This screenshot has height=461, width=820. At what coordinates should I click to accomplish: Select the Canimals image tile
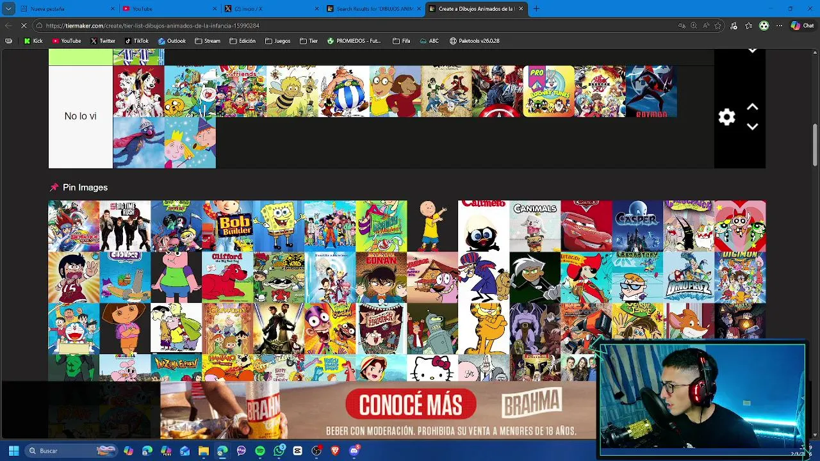pyautogui.click(x=535, y=226)
